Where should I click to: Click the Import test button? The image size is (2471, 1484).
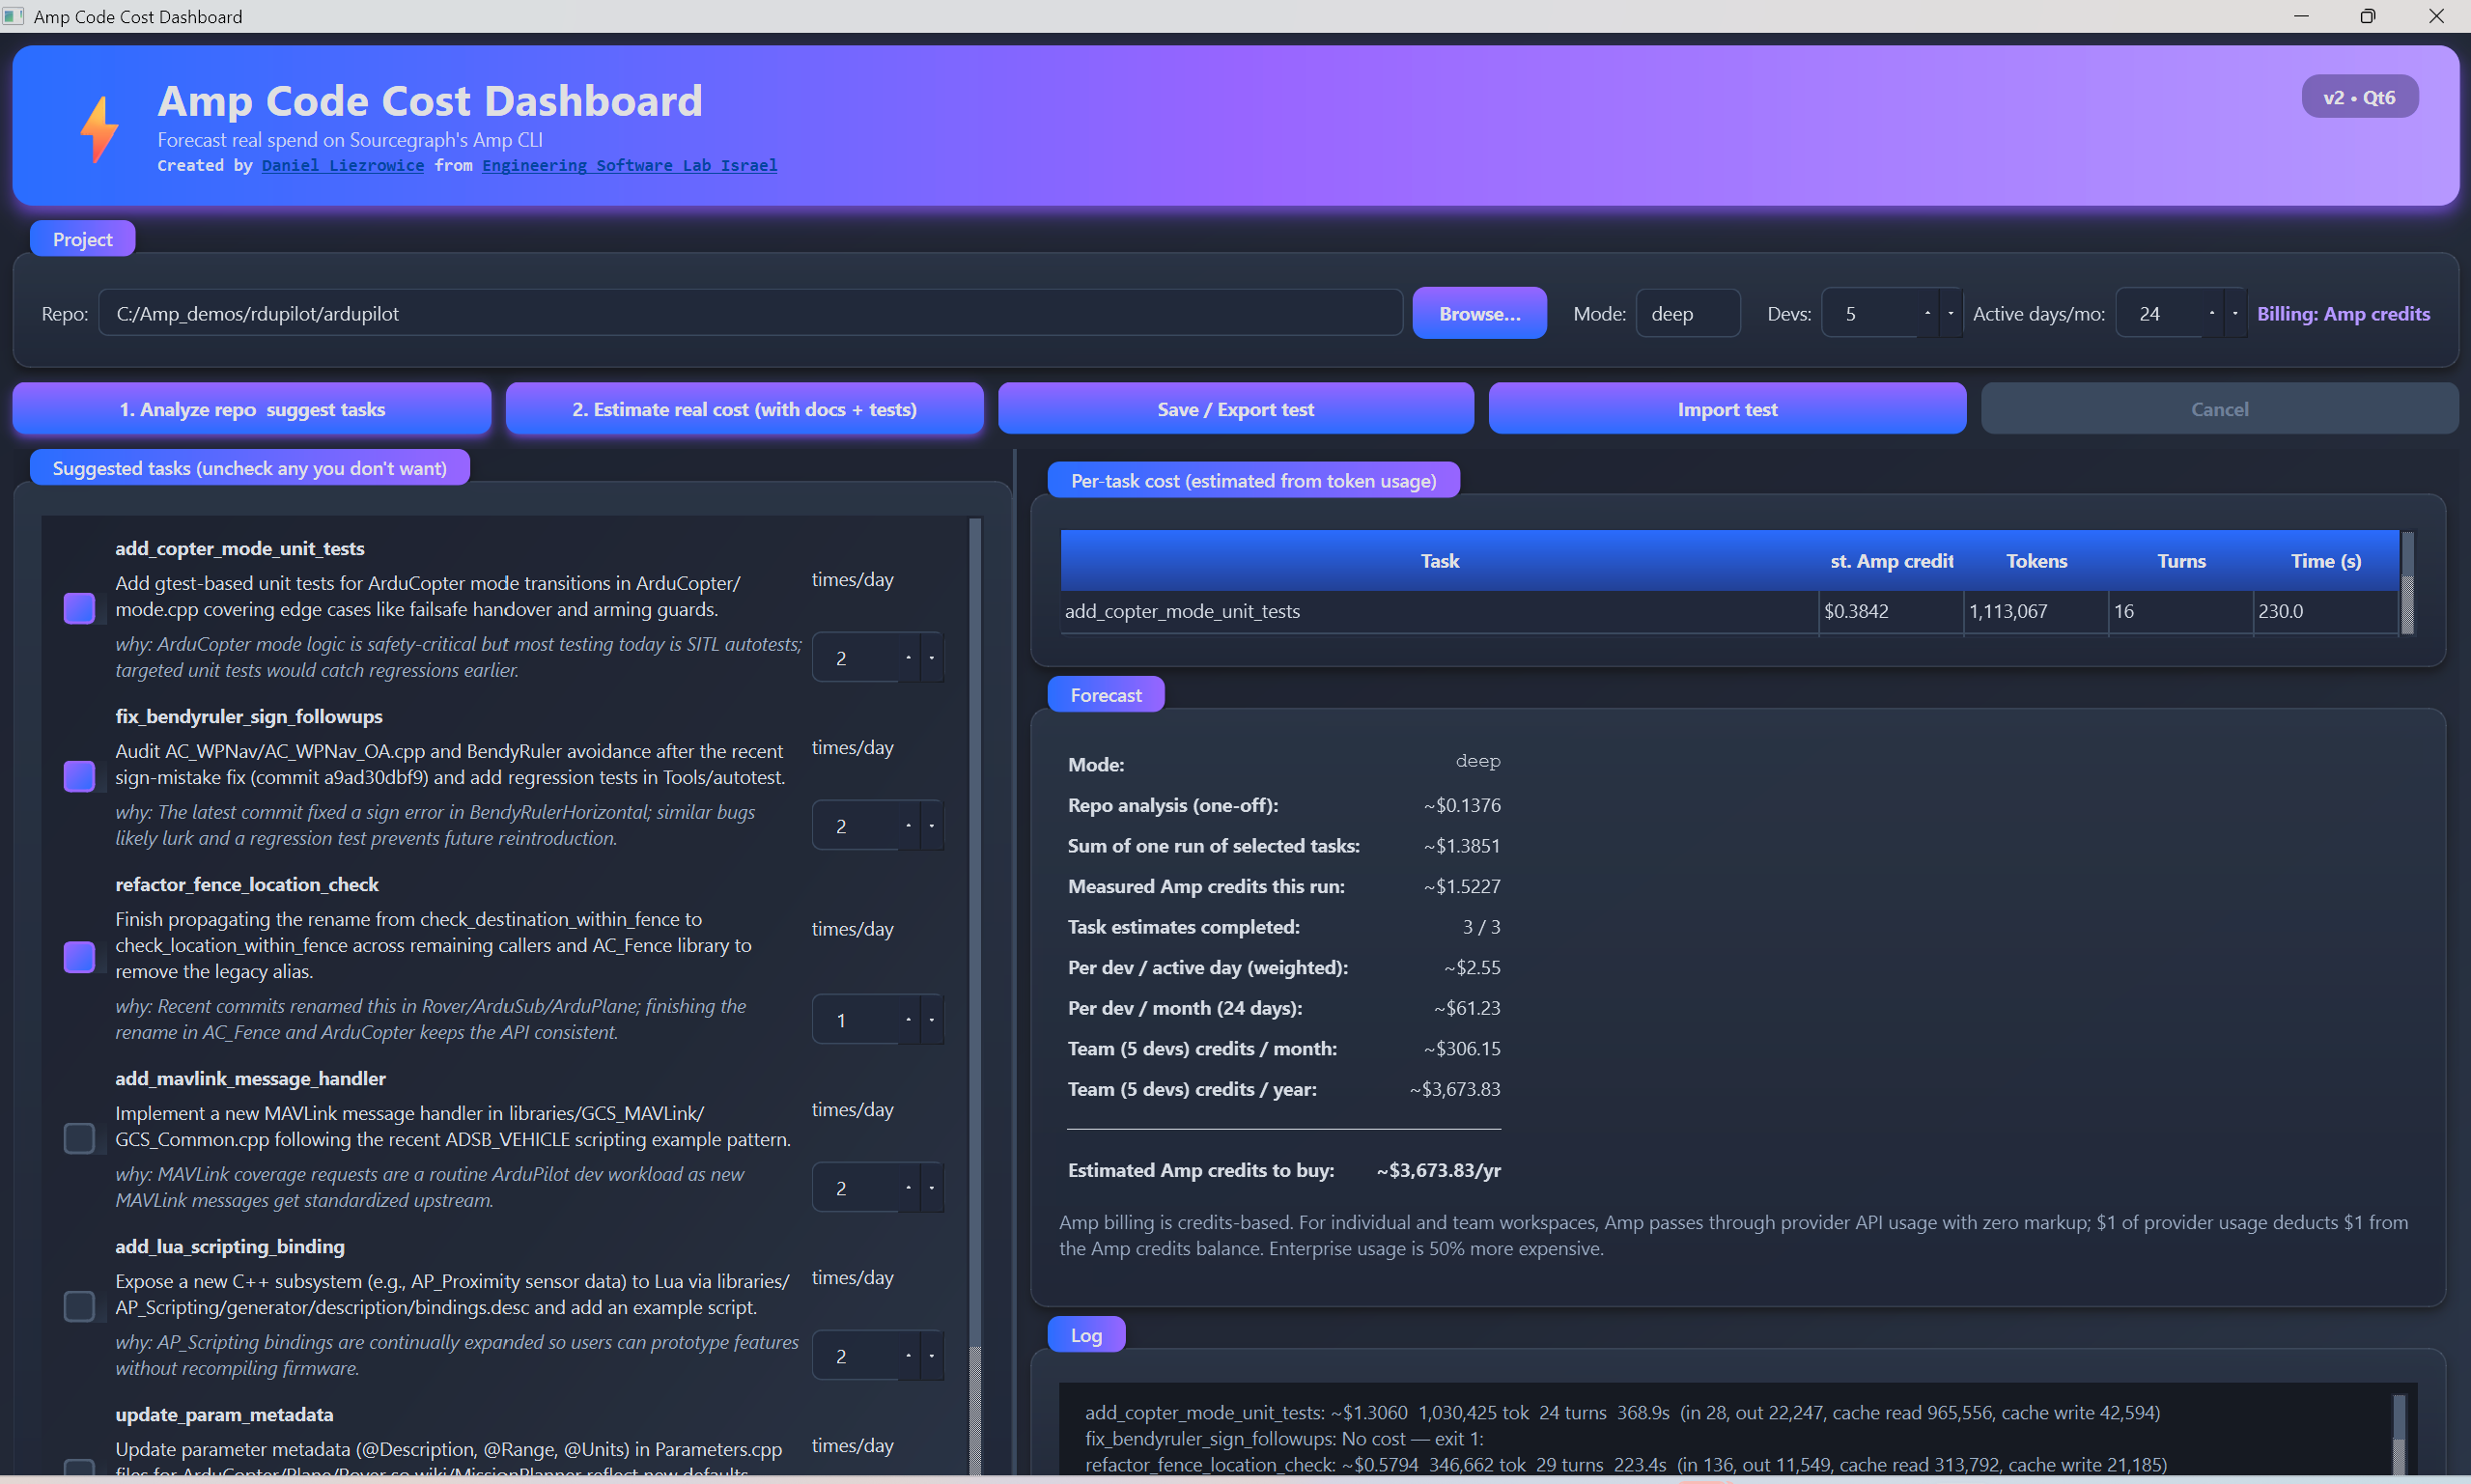[1727, 409]
